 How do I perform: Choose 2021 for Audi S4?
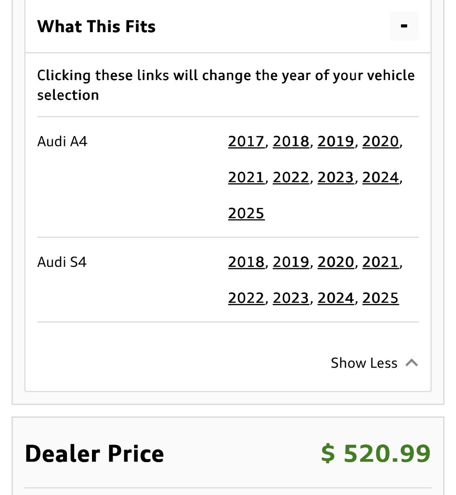pos(380,262)
